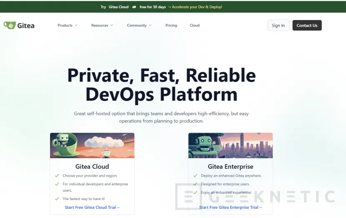Click the Gitea wordmark in header
The image size is (346, 218).
pyautogui.click(x=26, y=25)
